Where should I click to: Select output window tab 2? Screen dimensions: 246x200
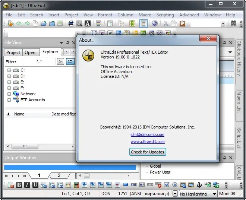(59, 175)
